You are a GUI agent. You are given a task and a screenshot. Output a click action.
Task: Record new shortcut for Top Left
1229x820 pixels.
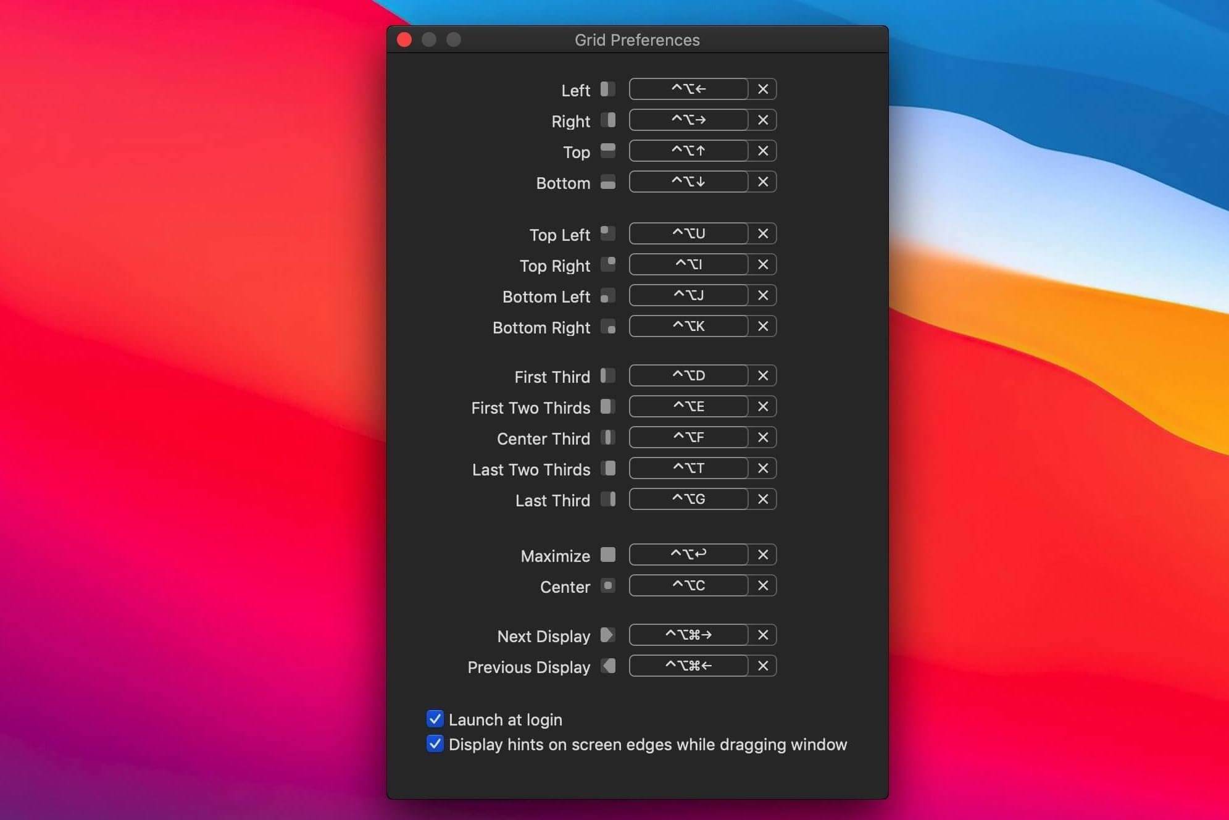click(689, 234)
